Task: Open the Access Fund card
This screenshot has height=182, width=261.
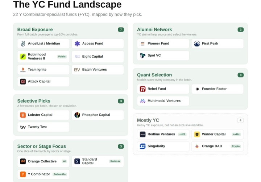Action: pos(98,44)
